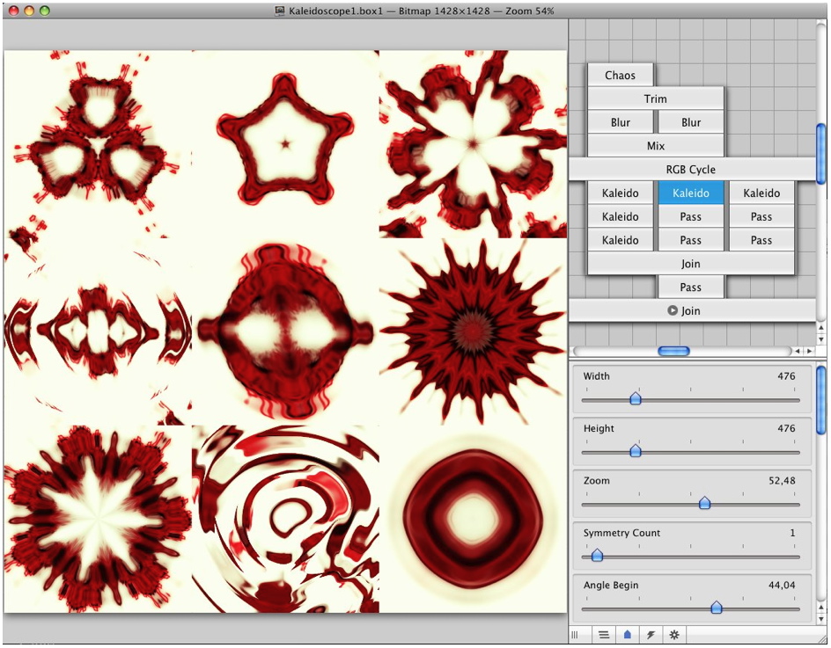Click the RGB Cycle node

[691, 170]
